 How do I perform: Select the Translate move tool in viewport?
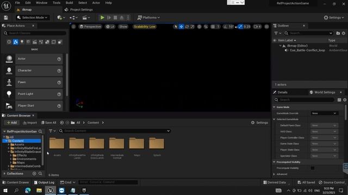coord(181,27)
